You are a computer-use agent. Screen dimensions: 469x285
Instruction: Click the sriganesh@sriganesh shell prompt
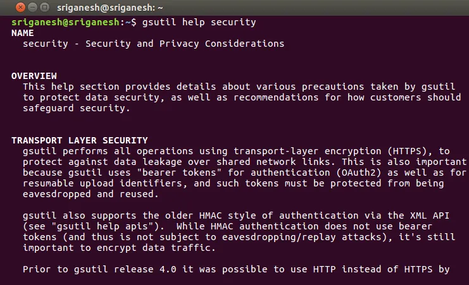tap(68, 22)
